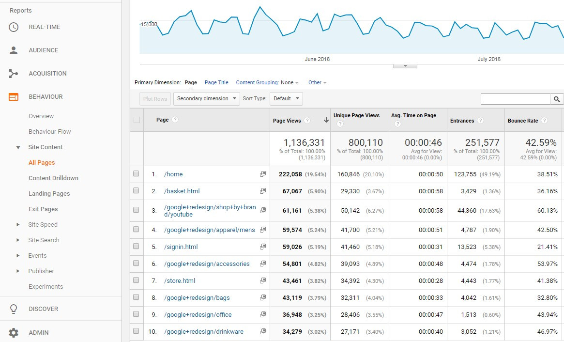Open bags page external link icon
The image size is (564, 342).
[x=263, y=297]
